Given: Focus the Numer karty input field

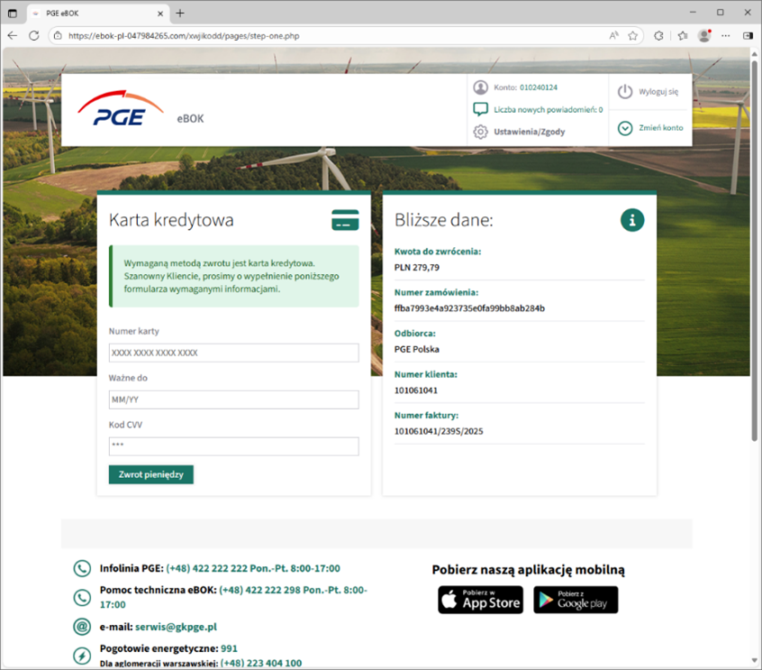Looking at the screenshot, I should tap(233, 353).
